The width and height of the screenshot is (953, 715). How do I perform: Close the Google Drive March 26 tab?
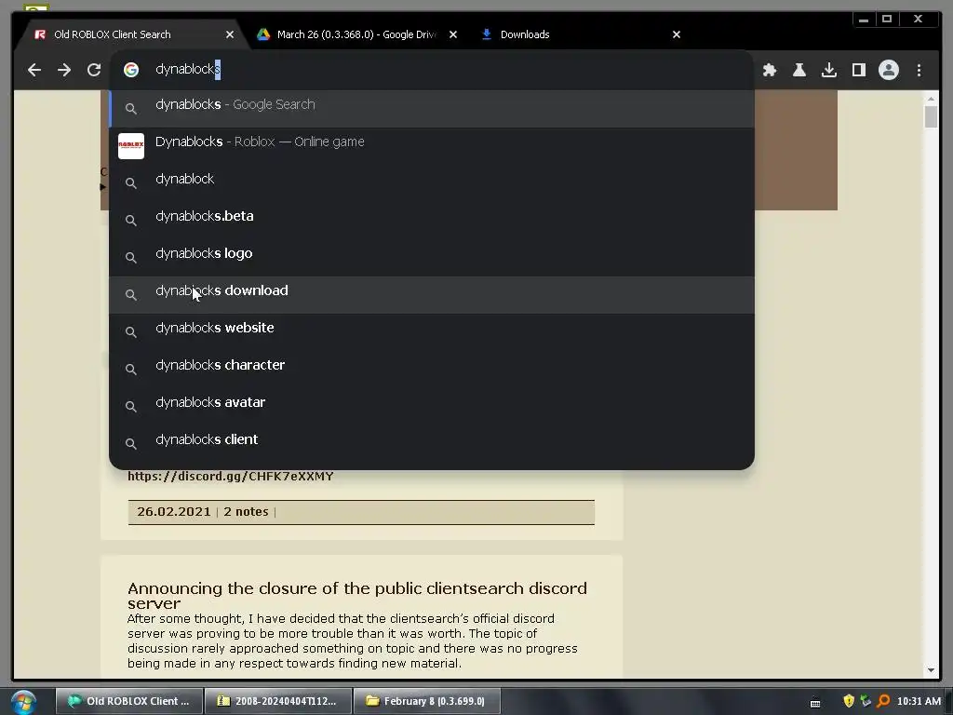pyautogui.click(x=453, y=34)
